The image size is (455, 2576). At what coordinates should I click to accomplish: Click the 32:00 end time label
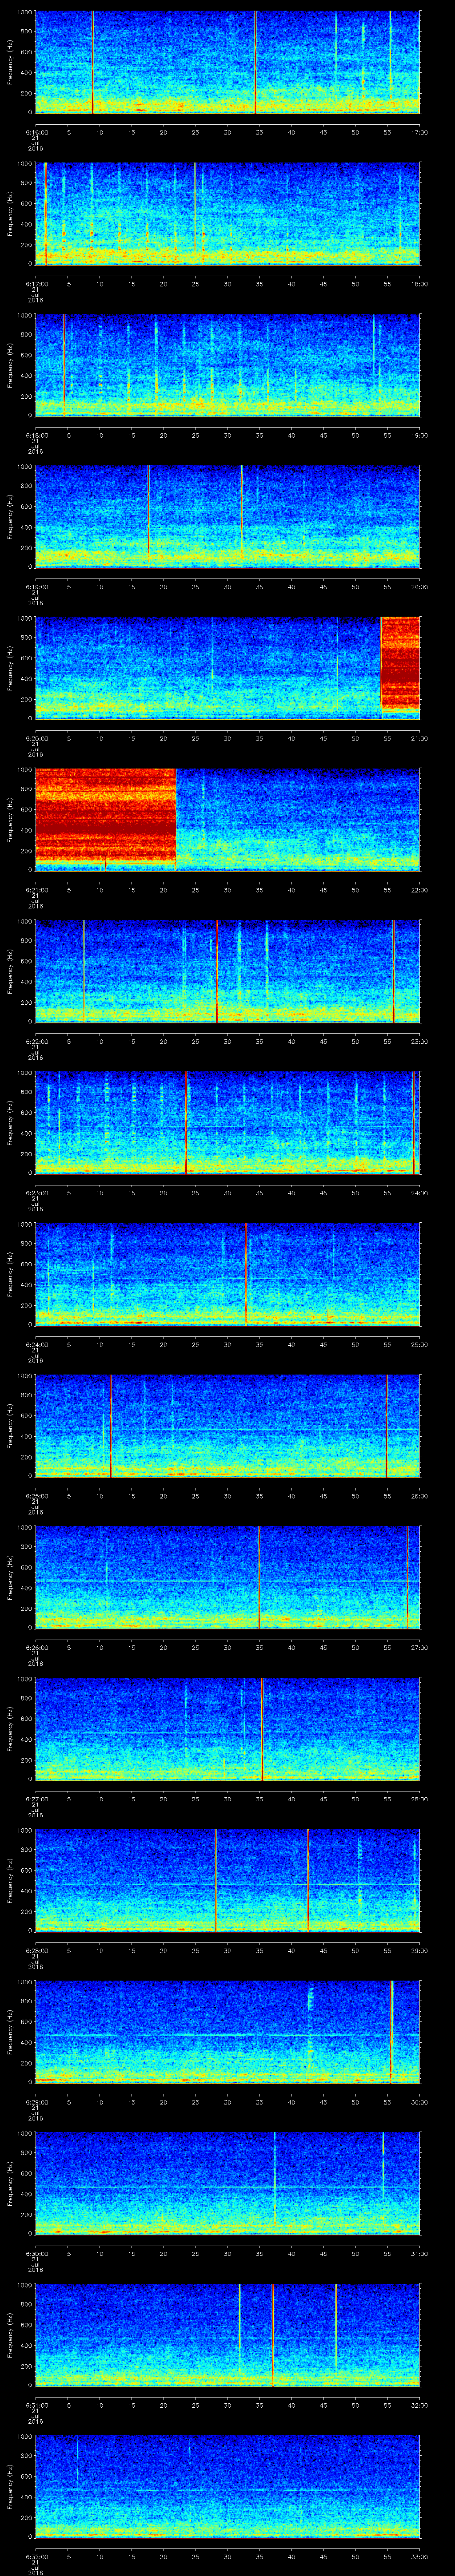[419, 2405]
